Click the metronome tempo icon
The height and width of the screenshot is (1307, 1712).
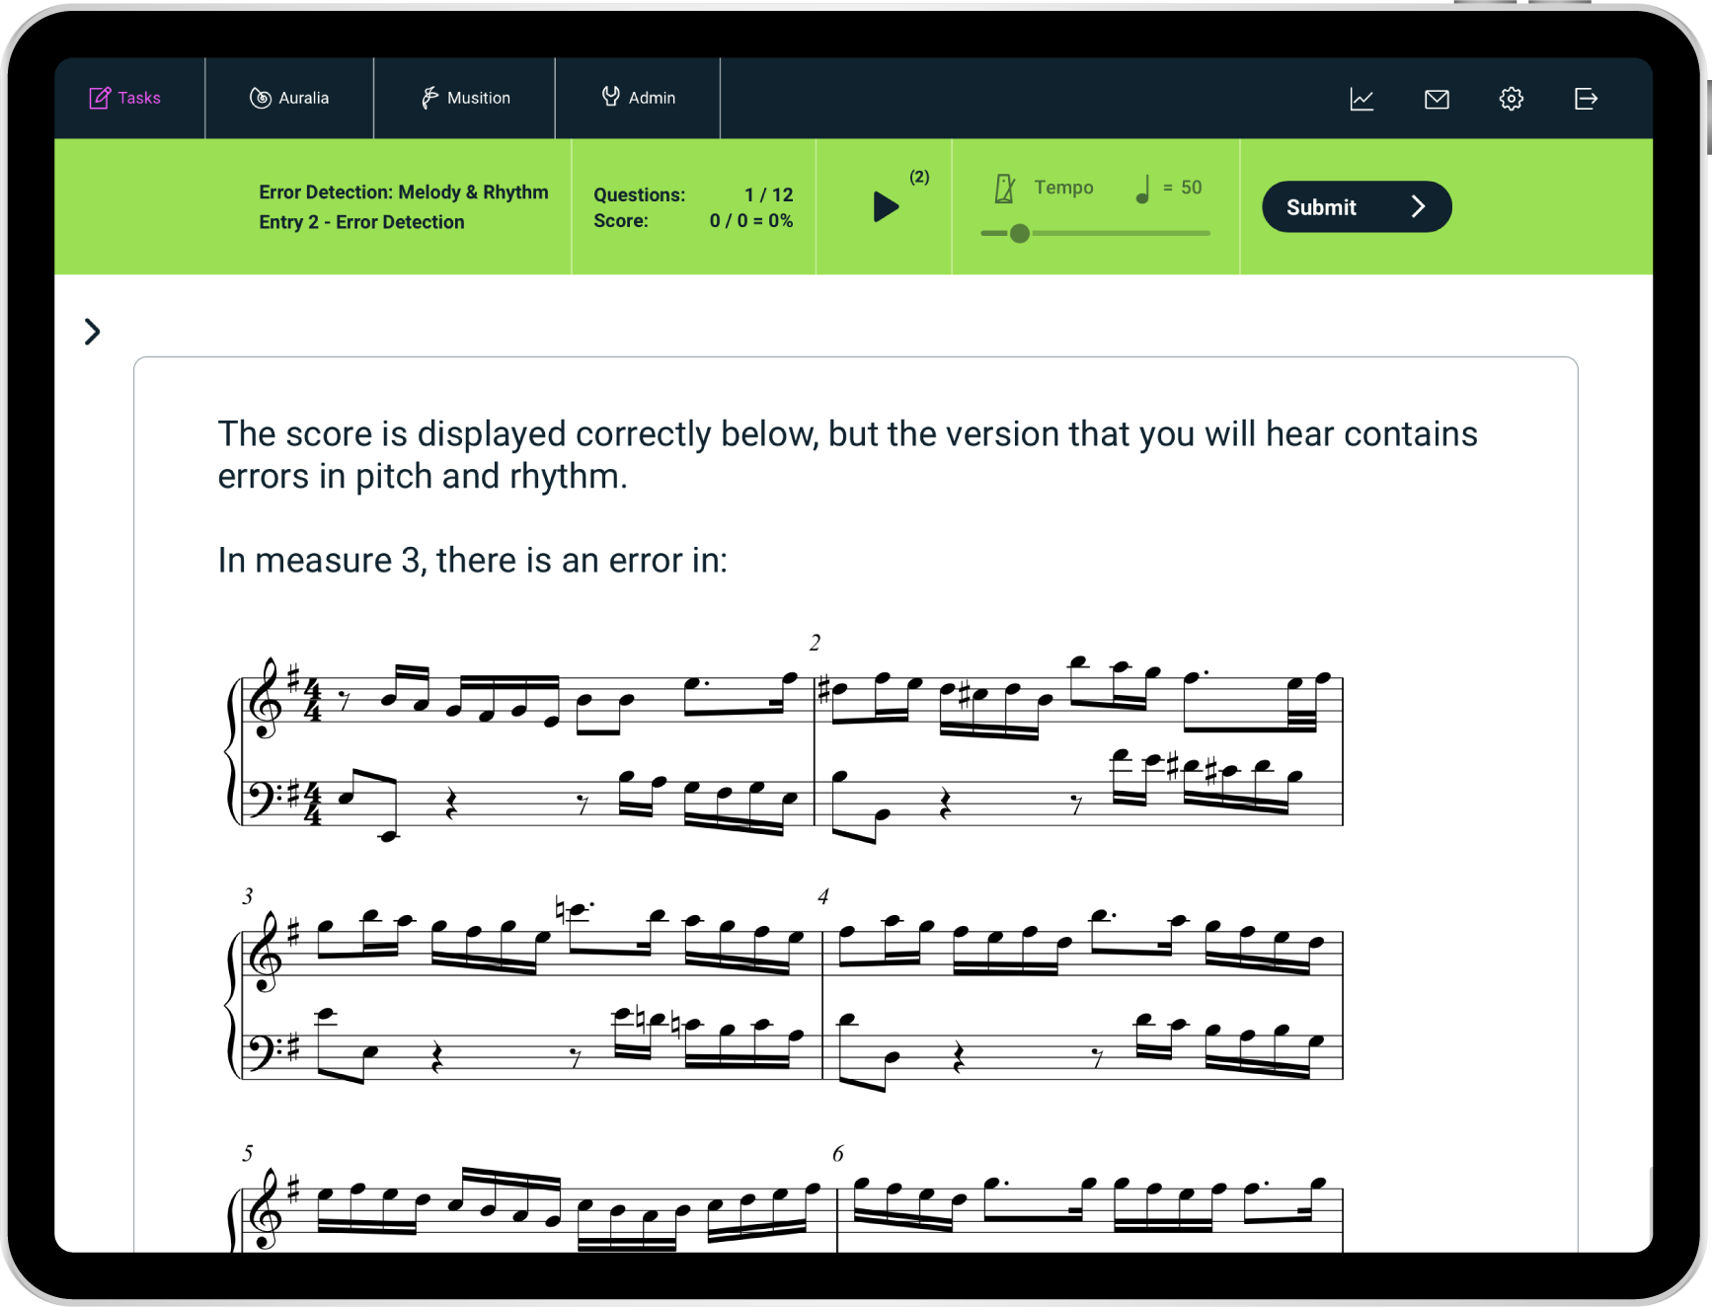tap(1003, 187)
